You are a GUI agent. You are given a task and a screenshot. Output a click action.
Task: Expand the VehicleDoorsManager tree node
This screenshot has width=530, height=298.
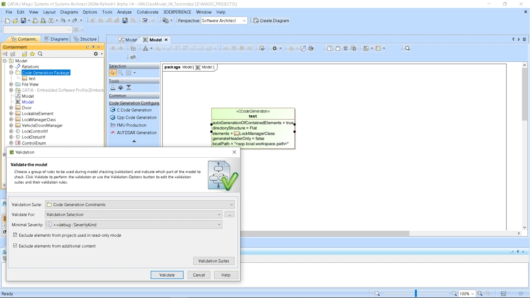[x=11, y=125]
